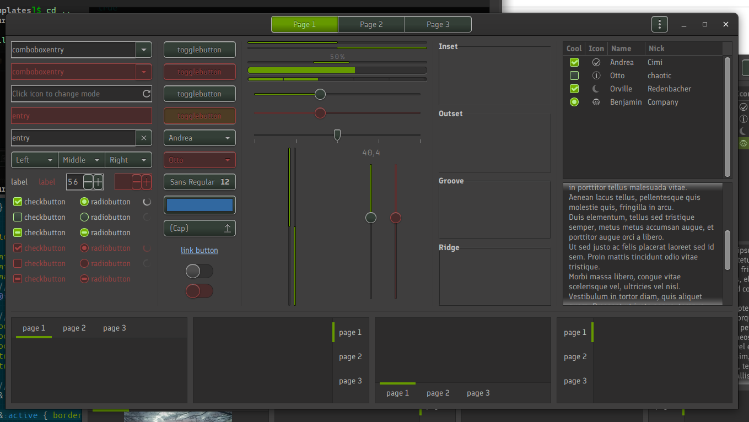Toggle the gray on/off switch below link button

pyautogui.click(x=200, y=271)
